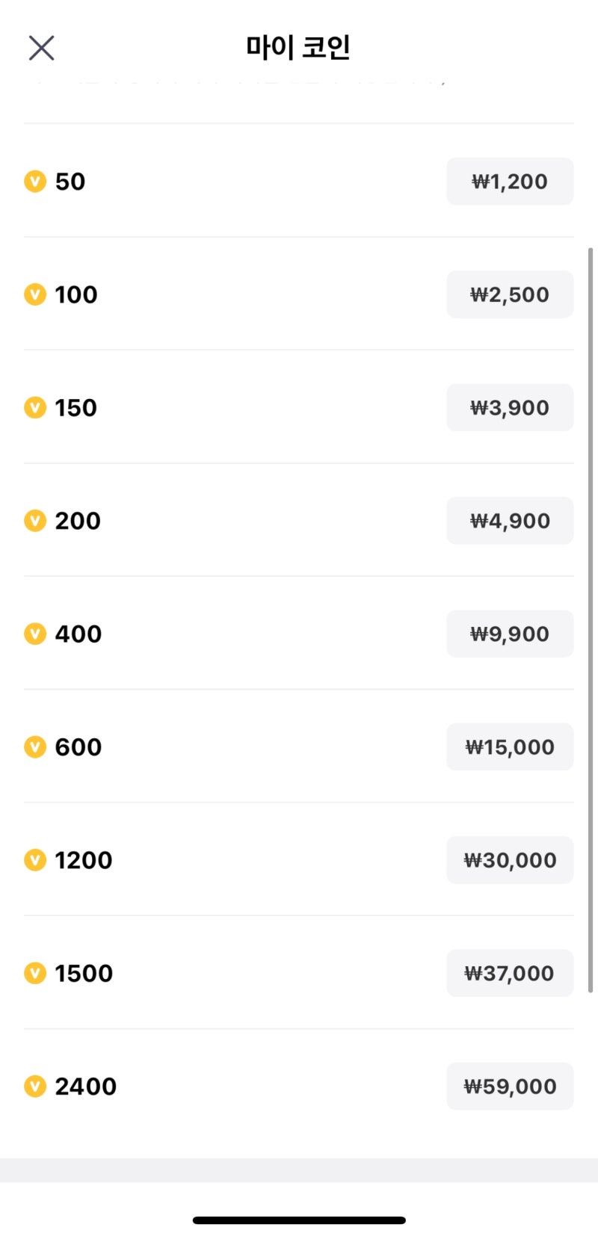Screen dimensions: 598x1236
Task: Close the 마이 코인 screen
Action: coord(41,48)
